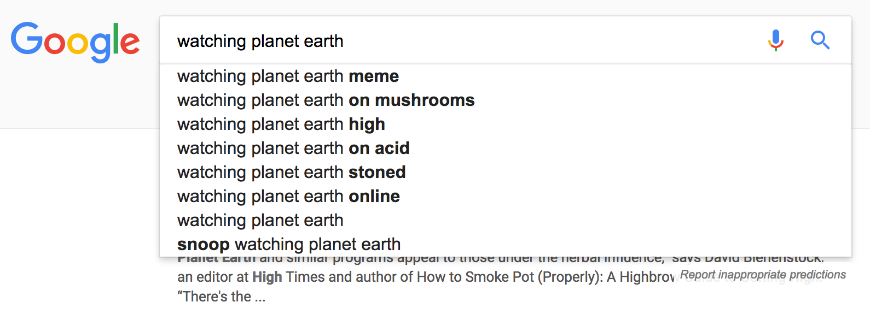Click the blue magnifying glass search icon
The image size is (870, 320).
(x=820, y=40)
